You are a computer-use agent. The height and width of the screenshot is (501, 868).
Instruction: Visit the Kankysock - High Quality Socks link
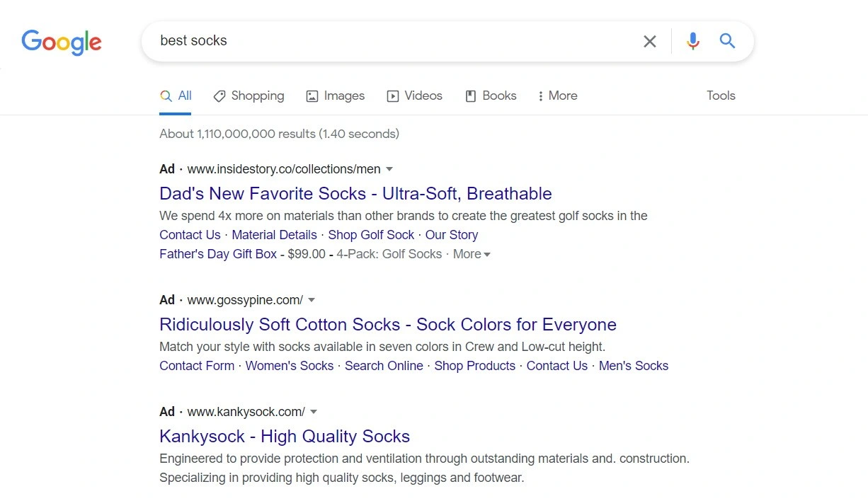(285, 436)
